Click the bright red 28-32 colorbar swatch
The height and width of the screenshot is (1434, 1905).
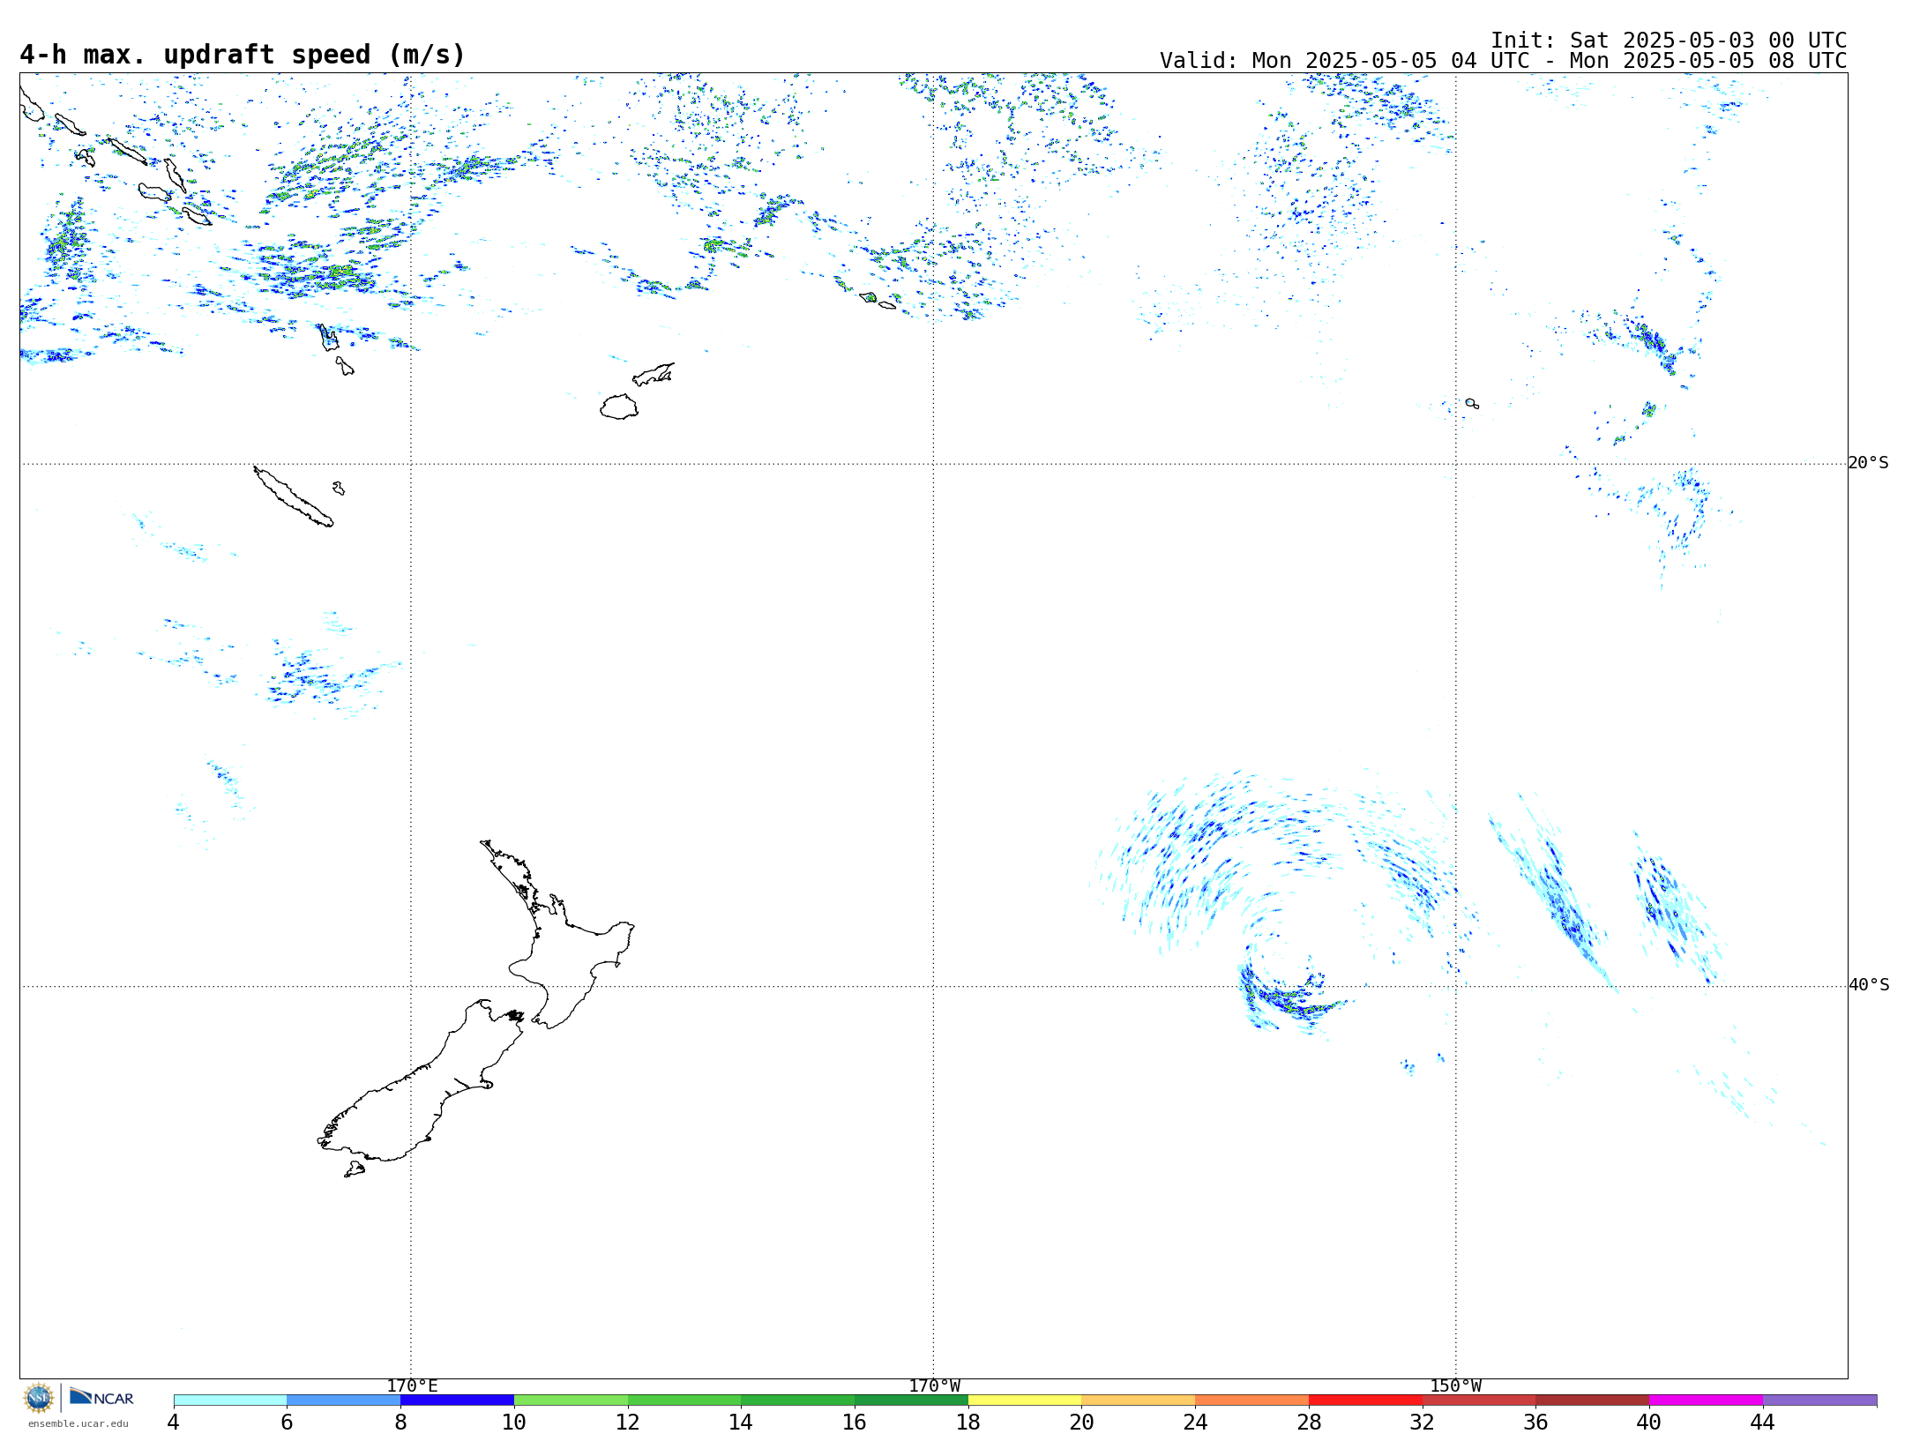click(1365, 1400)
